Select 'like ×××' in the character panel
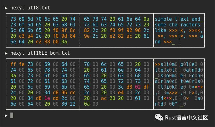The height and width of the screenshot is (127, 215). click(x=166, y=30)
